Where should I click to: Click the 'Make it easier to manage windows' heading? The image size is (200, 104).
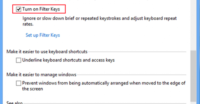click(x=41, y=74)
